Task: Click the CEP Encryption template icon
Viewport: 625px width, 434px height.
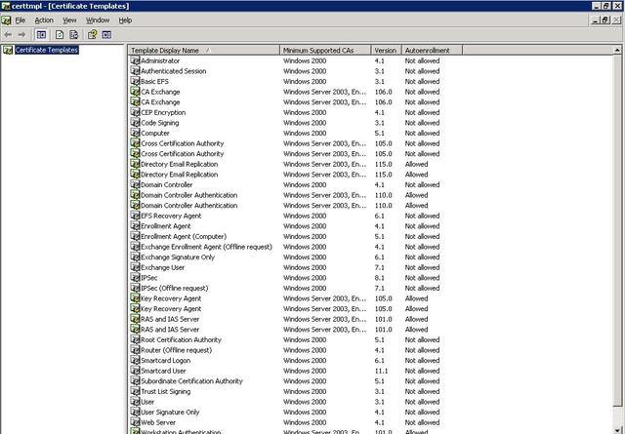Action: [x=135, y=112]
